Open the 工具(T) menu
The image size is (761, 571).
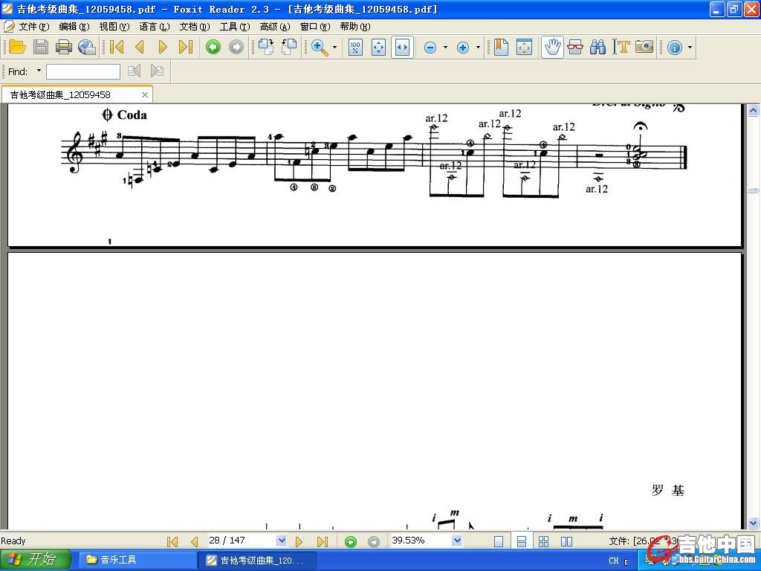click(235, 26)
